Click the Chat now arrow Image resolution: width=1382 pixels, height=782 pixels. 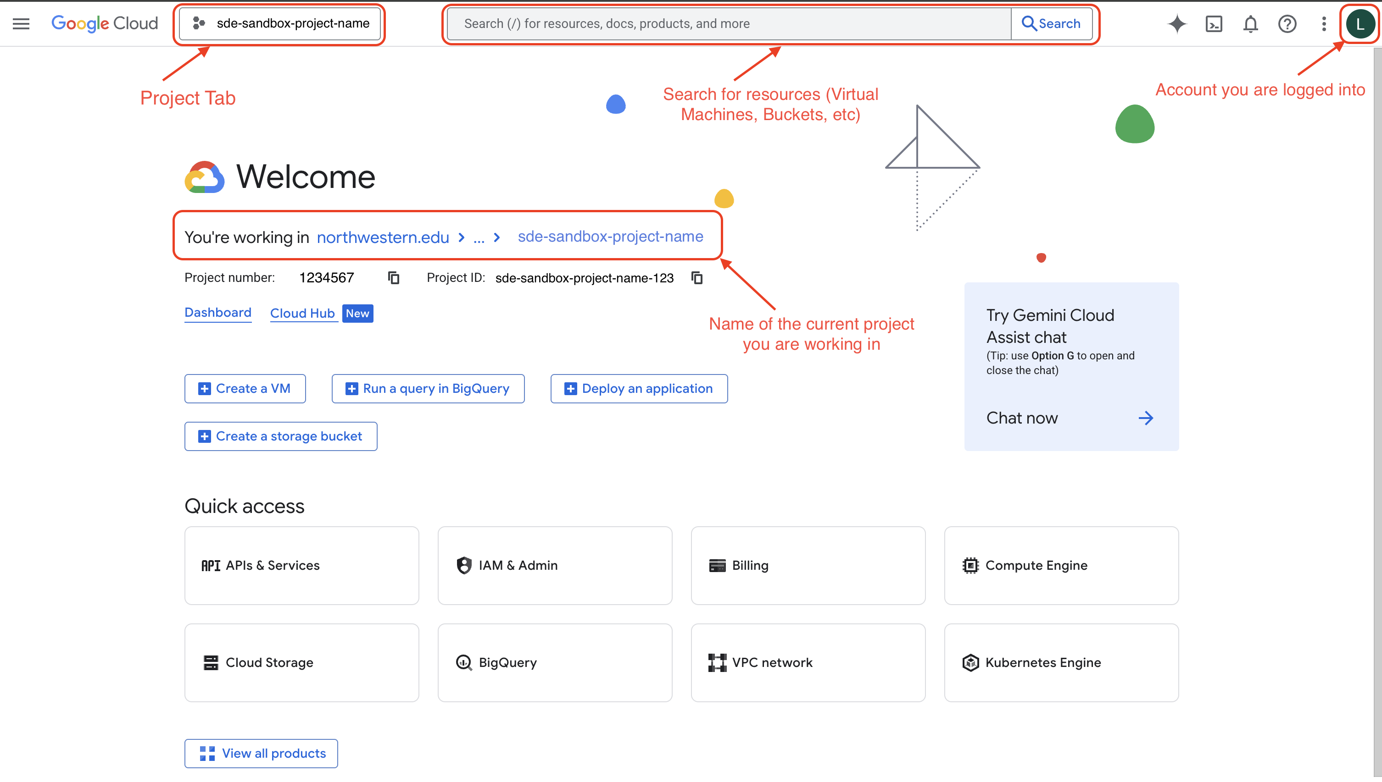tap(1146, 418)
